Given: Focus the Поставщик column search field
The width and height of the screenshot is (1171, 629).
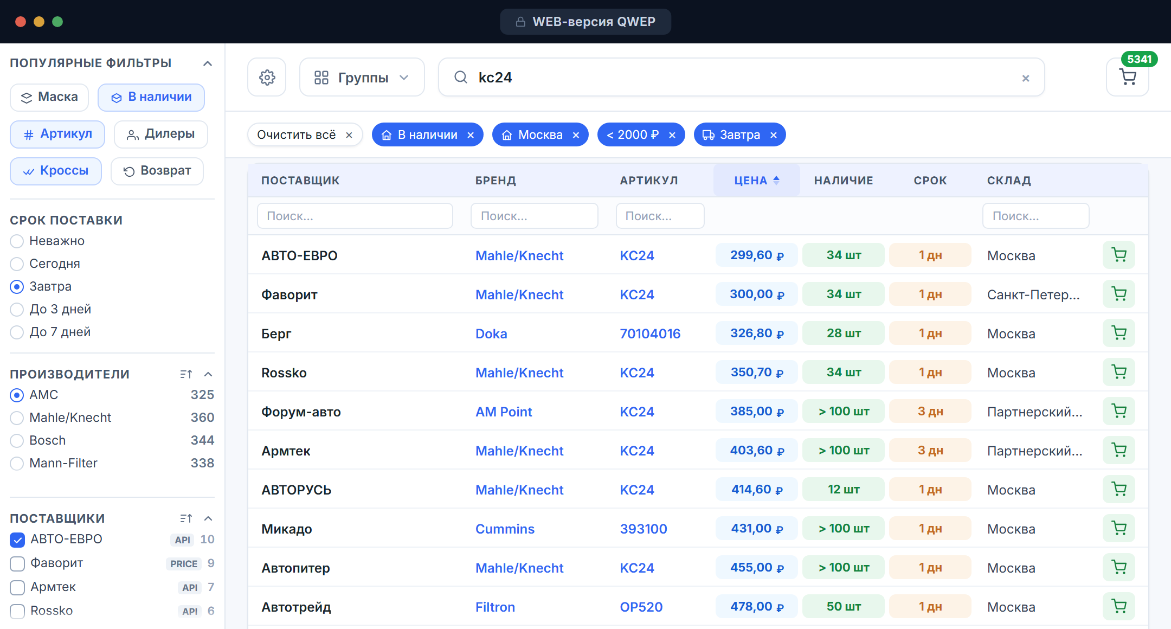Looking at the screenshot, I should (x=355, y=216).
